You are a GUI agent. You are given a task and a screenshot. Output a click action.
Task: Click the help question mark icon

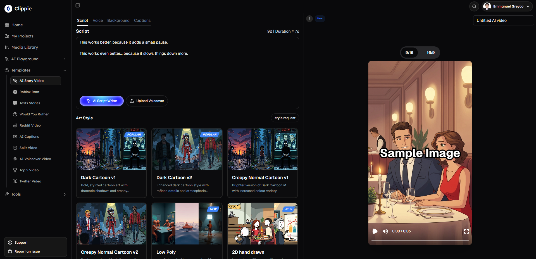point(309,19)
